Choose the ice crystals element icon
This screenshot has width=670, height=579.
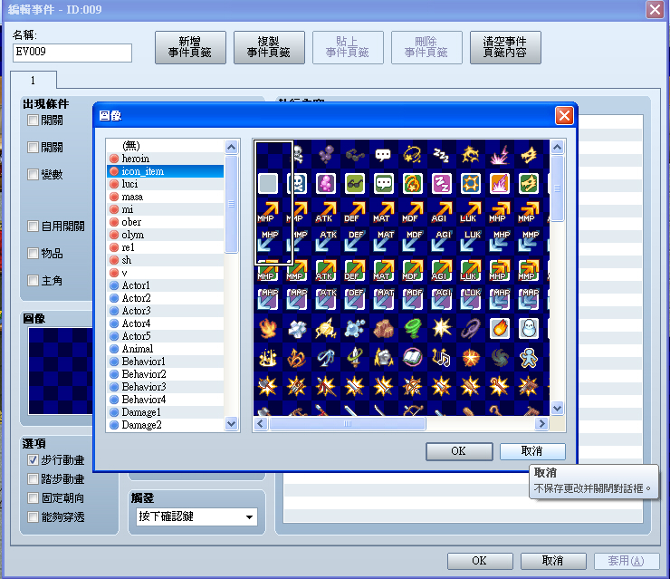tap(297, 328)
